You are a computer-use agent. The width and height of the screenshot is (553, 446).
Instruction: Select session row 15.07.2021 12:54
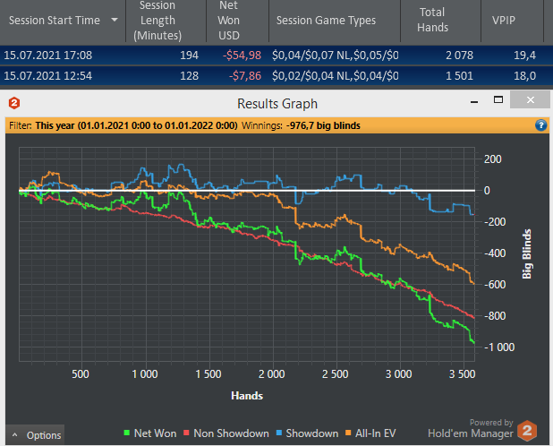click(276, 75)
